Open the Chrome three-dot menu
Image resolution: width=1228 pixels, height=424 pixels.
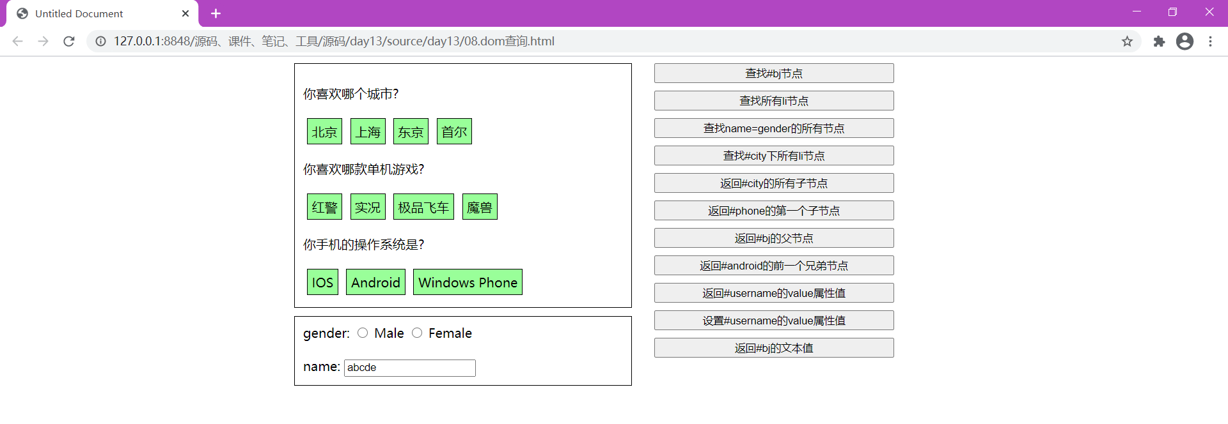(1210, 42)
